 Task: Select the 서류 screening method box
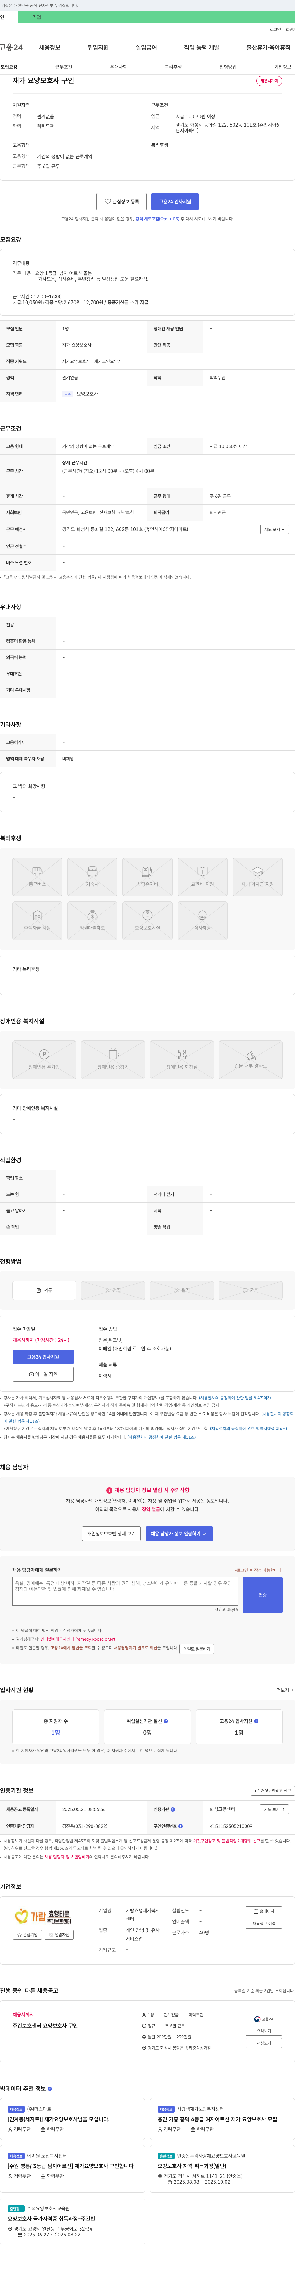[x=44, y=1290]
